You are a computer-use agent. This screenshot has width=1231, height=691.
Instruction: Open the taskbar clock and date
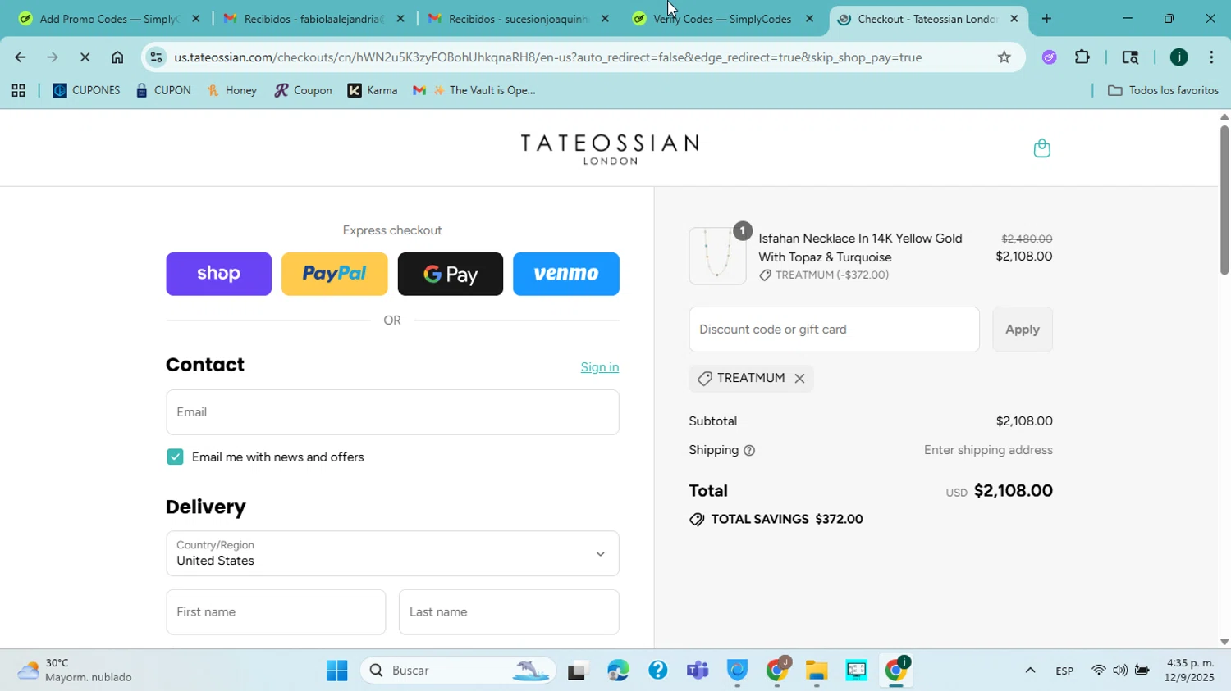pyautogui.click(x=1190, y=671)
